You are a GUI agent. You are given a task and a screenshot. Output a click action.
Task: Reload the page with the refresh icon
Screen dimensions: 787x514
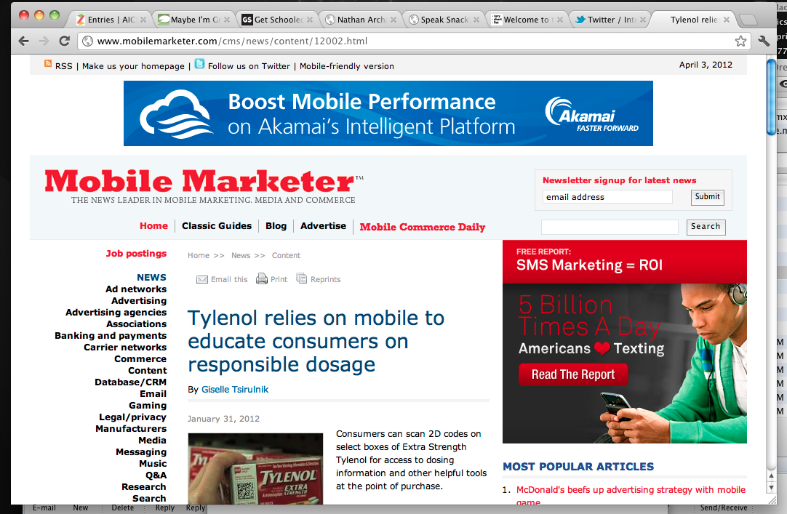tap(64, 41)
